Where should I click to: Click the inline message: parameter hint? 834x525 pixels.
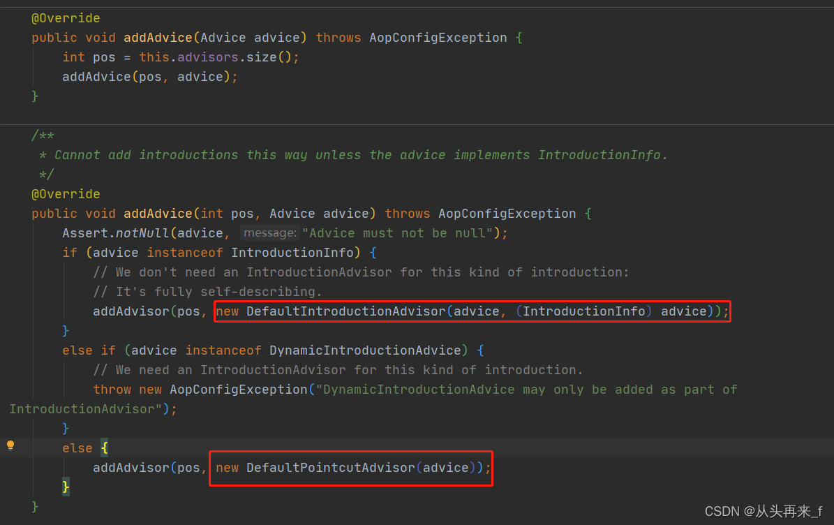tap(269, 232)
